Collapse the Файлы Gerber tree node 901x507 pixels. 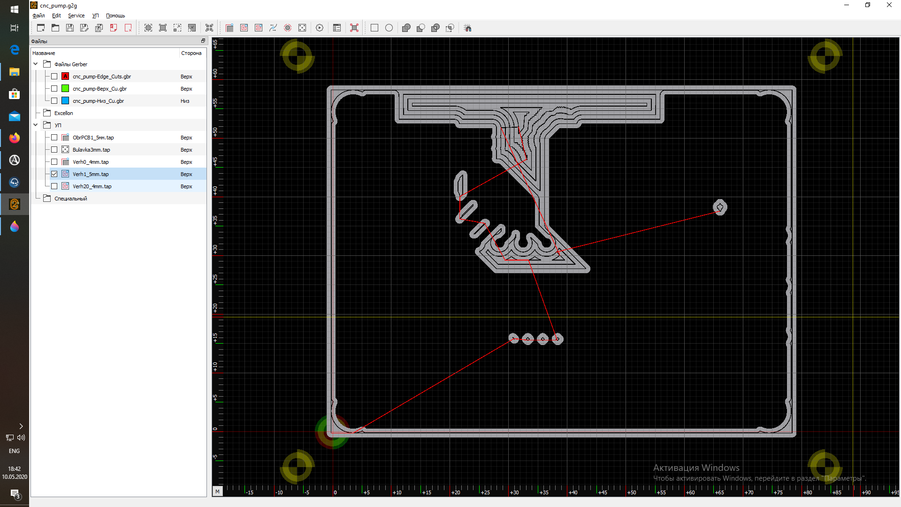coord(36,64)
